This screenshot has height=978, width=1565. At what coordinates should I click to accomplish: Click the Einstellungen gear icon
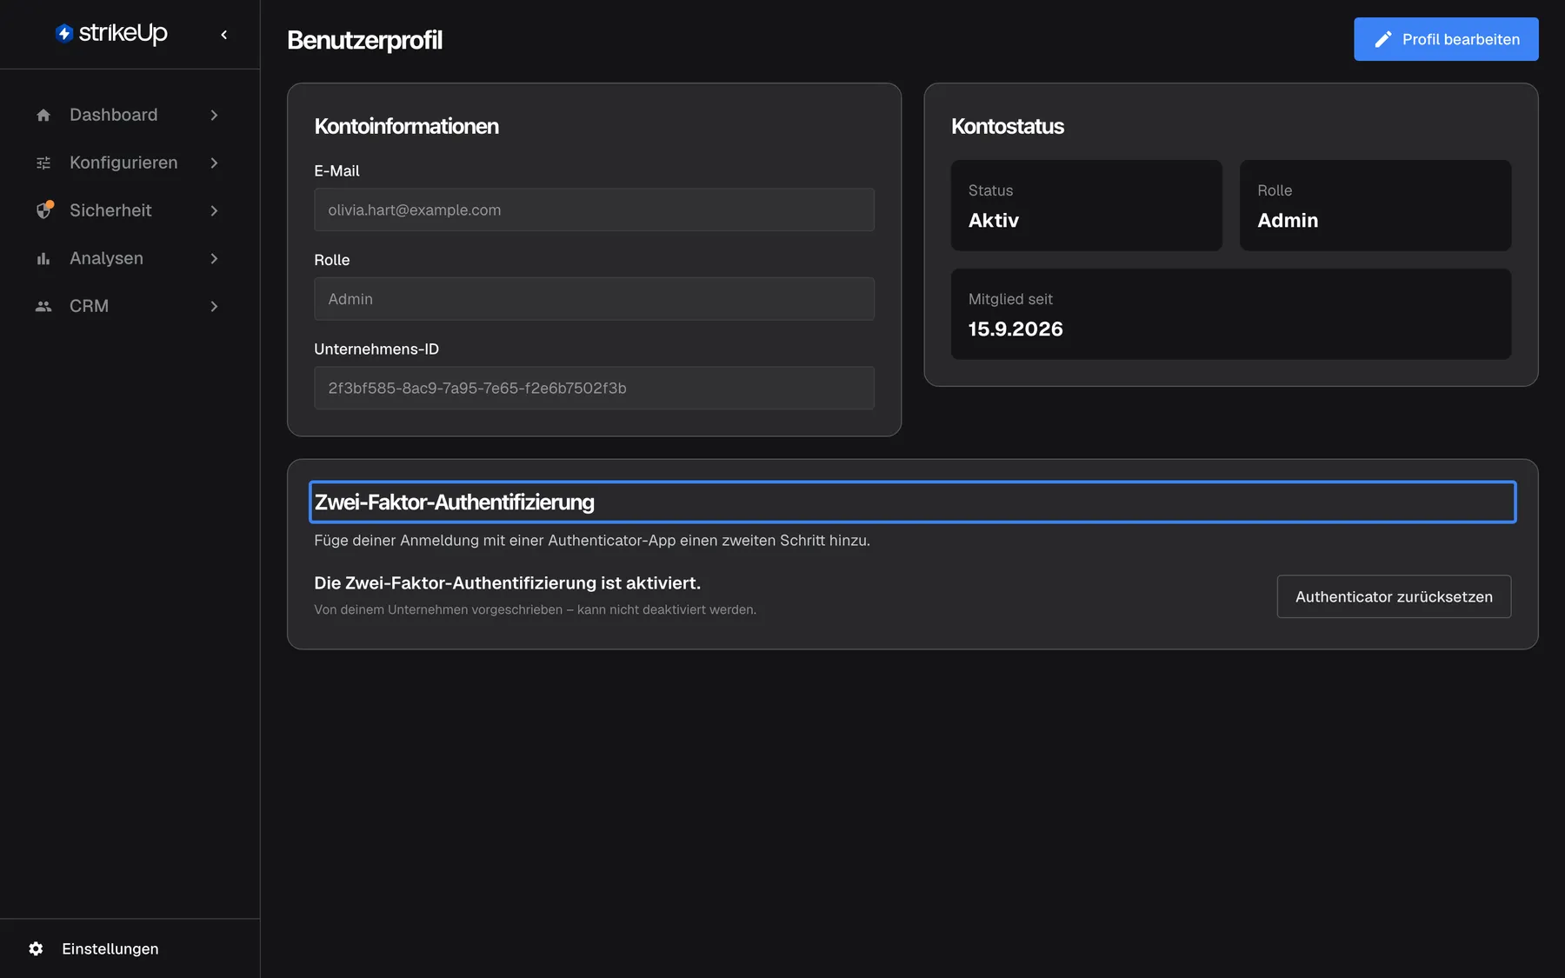[x=36, y=948]
